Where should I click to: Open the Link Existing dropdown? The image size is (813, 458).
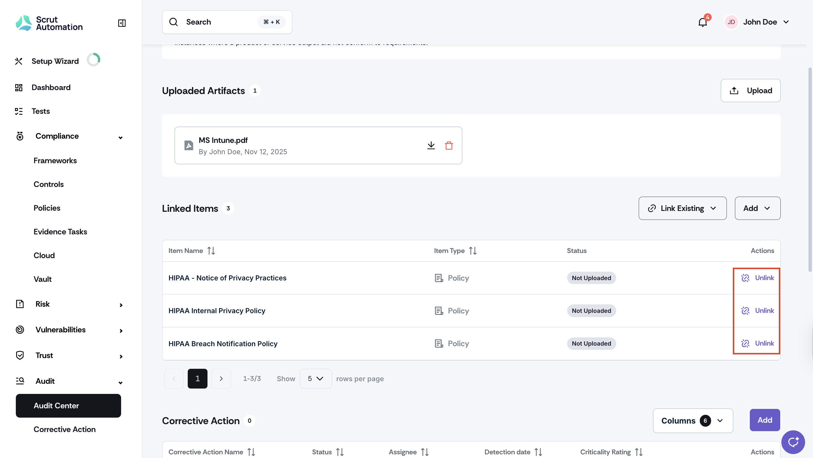click(682, 208)
